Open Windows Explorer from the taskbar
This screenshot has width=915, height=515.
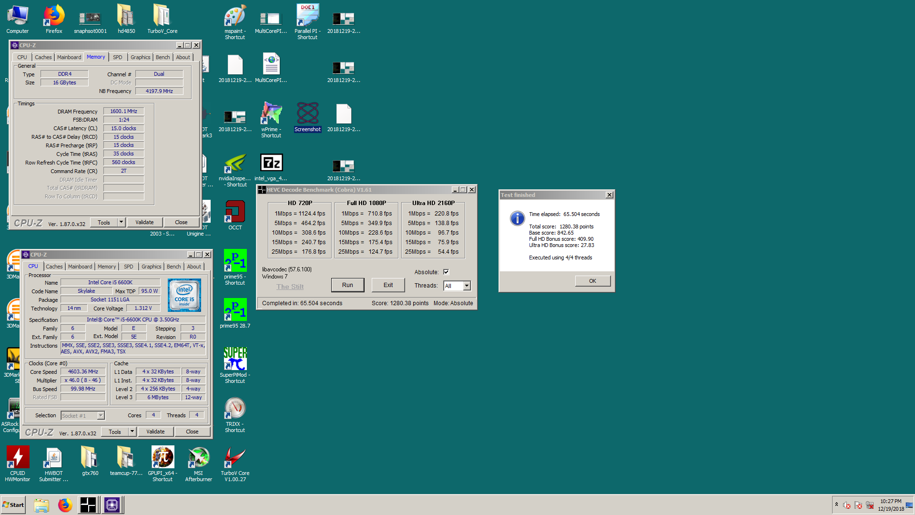pyautogui.click(x=41, y=505)
